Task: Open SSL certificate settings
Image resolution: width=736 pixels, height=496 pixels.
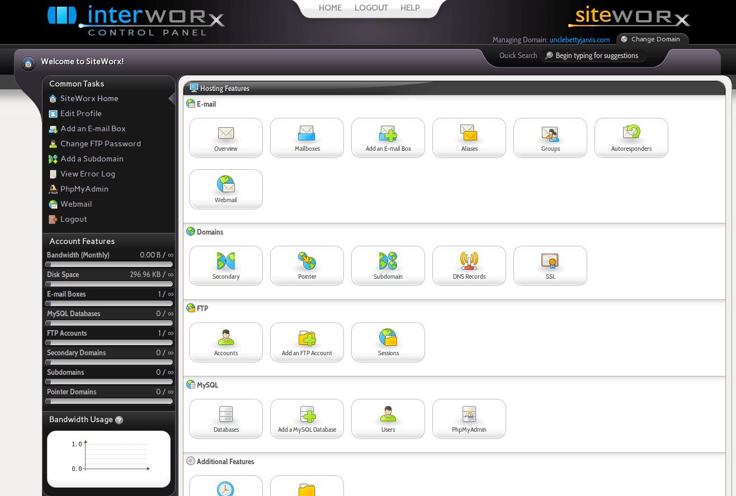Action: click(550, 266)
